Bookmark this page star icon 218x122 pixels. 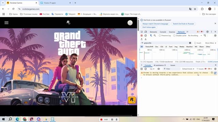[x=195, y=9]
